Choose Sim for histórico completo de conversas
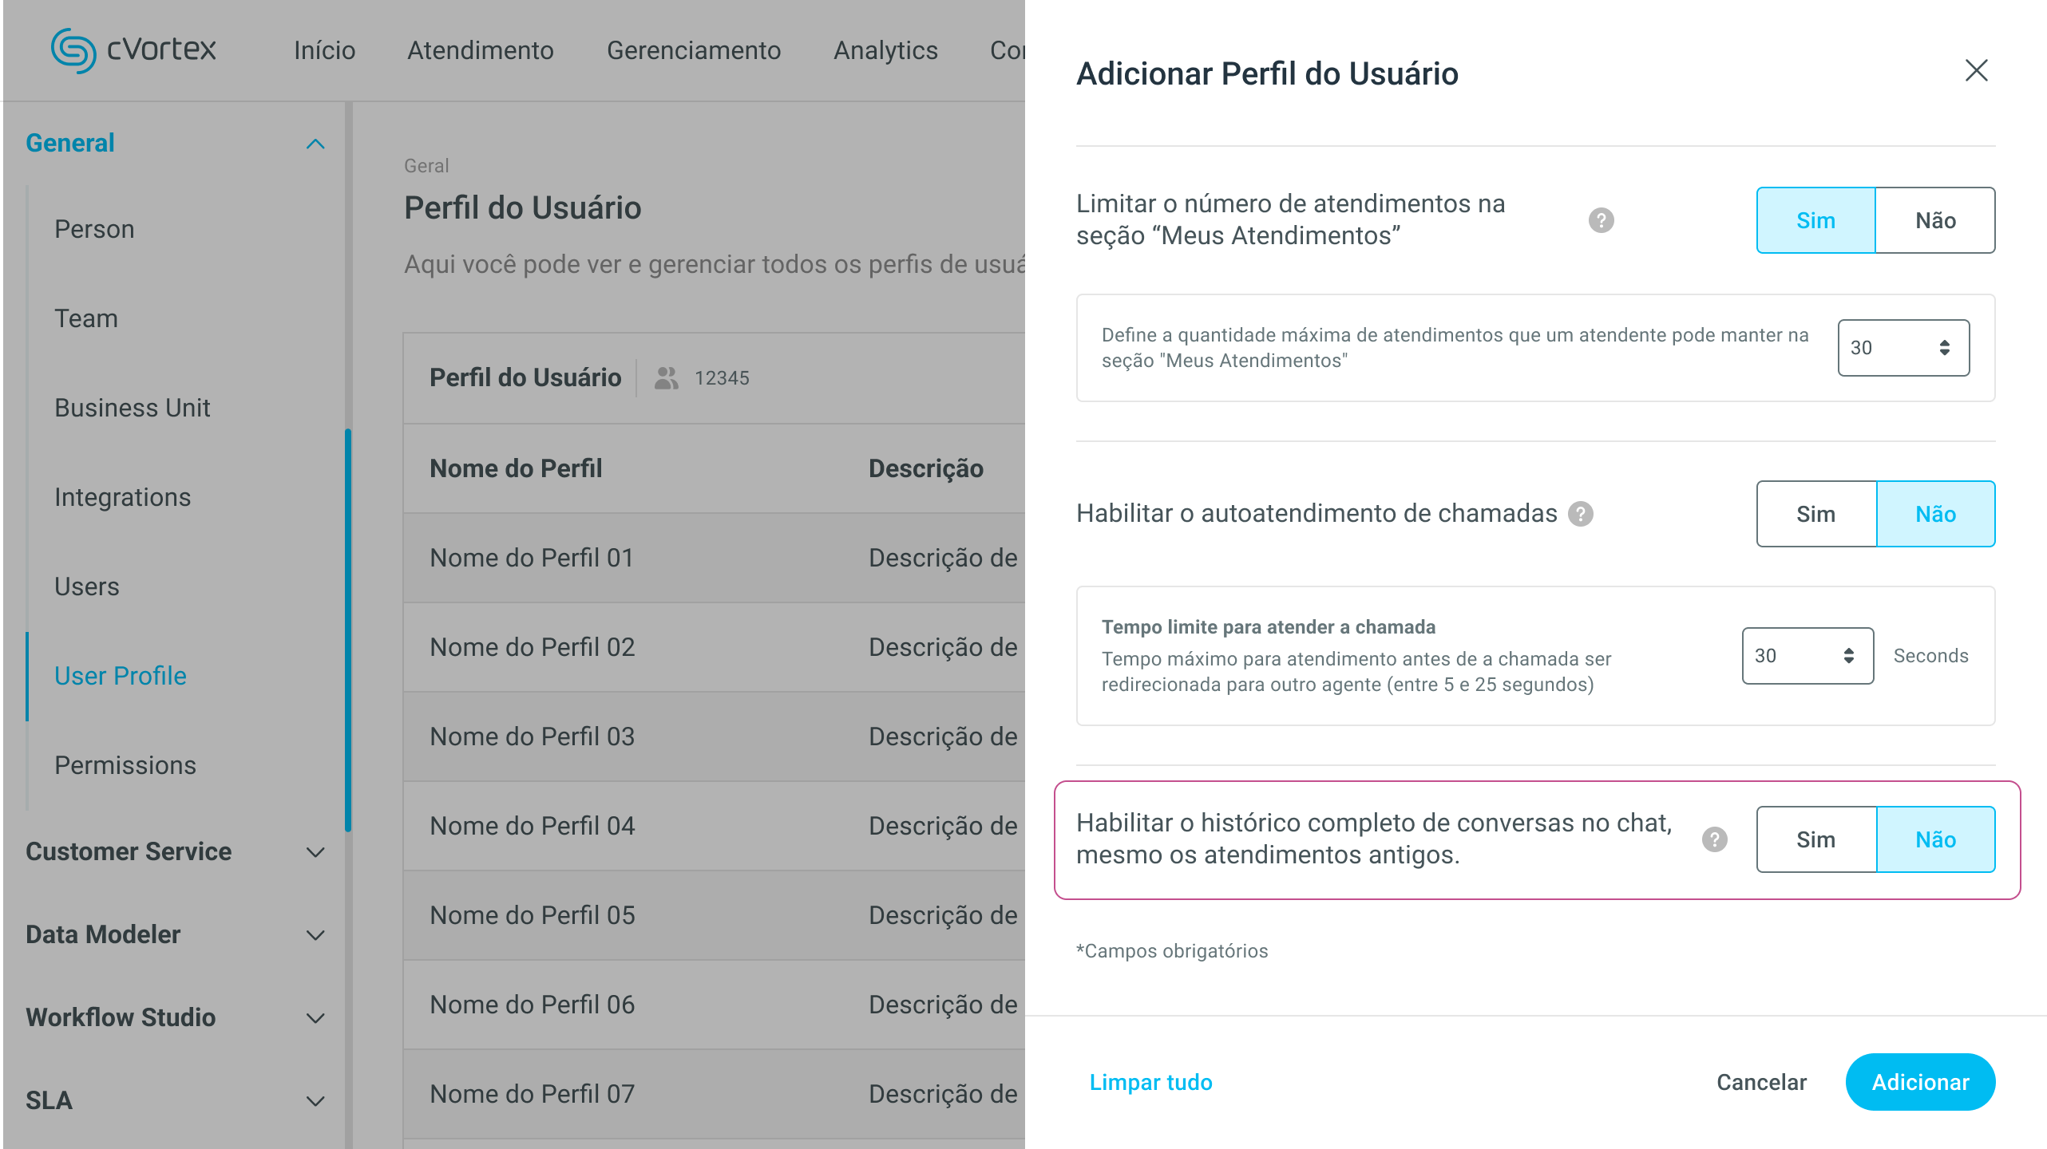The image size is (2047, 1149). click(x=1815, y=839)
